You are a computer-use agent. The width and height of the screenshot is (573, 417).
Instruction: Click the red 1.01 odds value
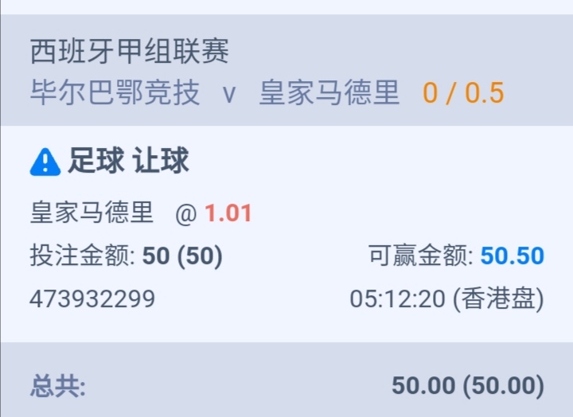click(228, 213)
